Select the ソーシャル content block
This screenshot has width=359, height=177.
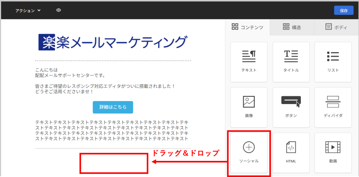[249, 153]
